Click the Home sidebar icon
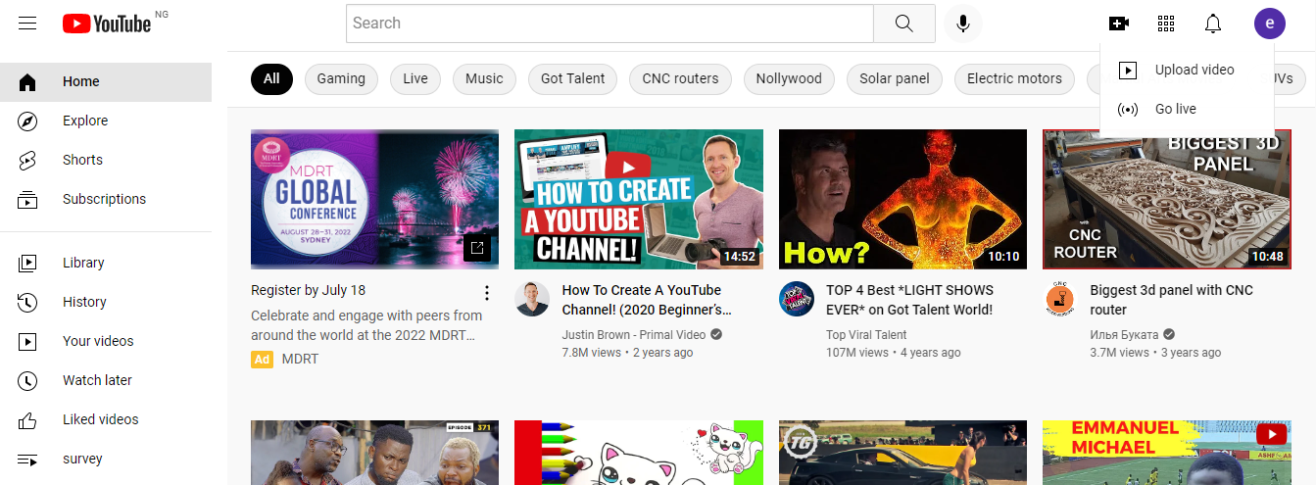 click(x=27, y=81)
